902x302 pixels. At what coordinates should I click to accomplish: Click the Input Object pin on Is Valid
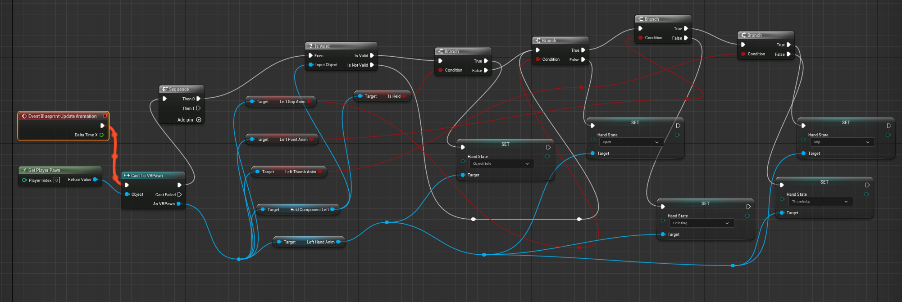(310, 65)
